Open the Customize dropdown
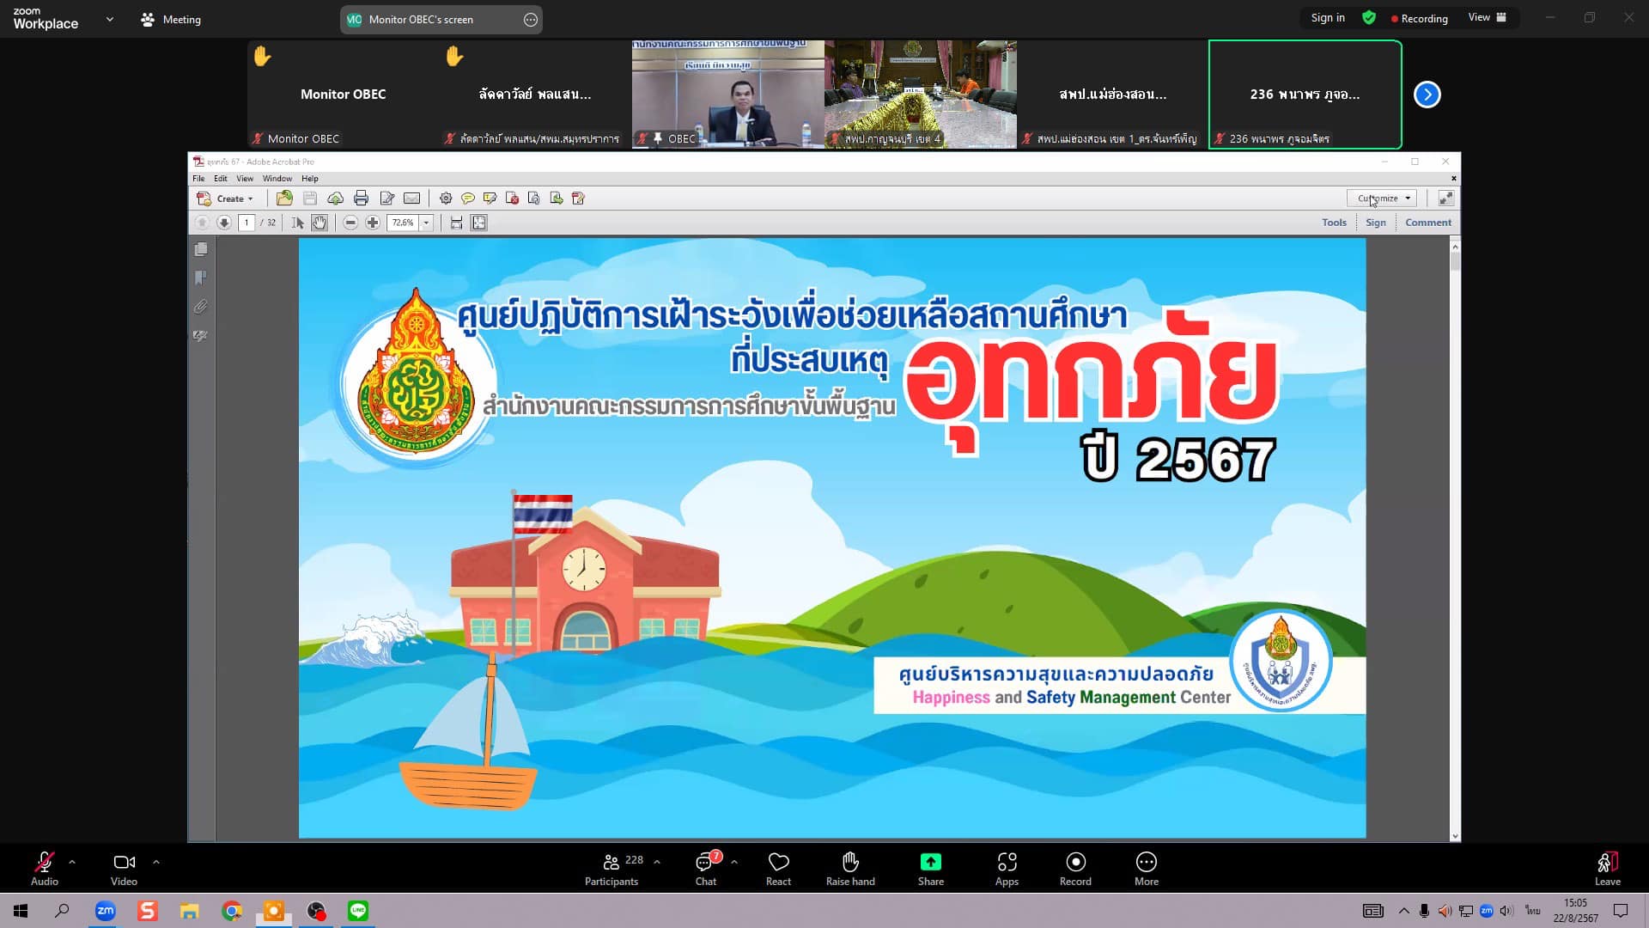The height and width of the screenshot is (928, 1649). click(1382, 198)
